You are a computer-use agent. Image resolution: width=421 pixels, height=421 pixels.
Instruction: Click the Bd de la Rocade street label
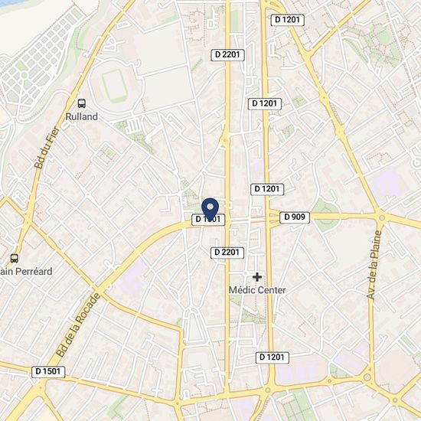pyautogui.click(x=78, y=325)
